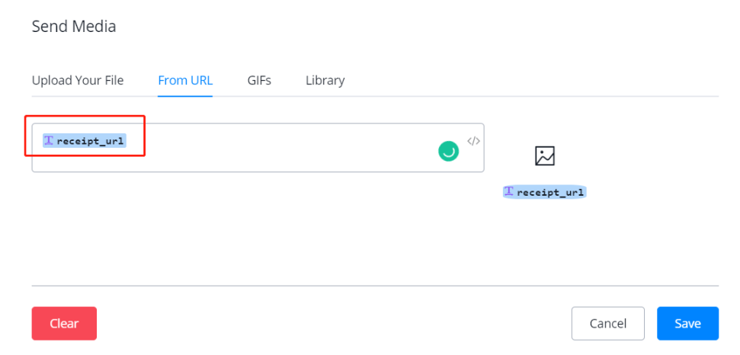Screen dimensions: 740x355
Task: Click text-type icon in preview receipt_url chip
Action: tap(509, 193)
